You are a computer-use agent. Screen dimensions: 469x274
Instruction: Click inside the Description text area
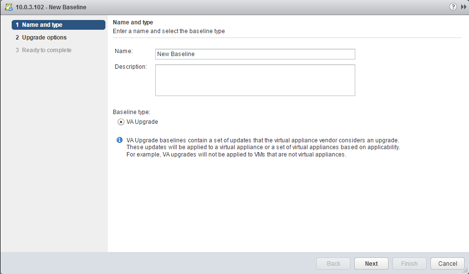(x=255, y=80)
